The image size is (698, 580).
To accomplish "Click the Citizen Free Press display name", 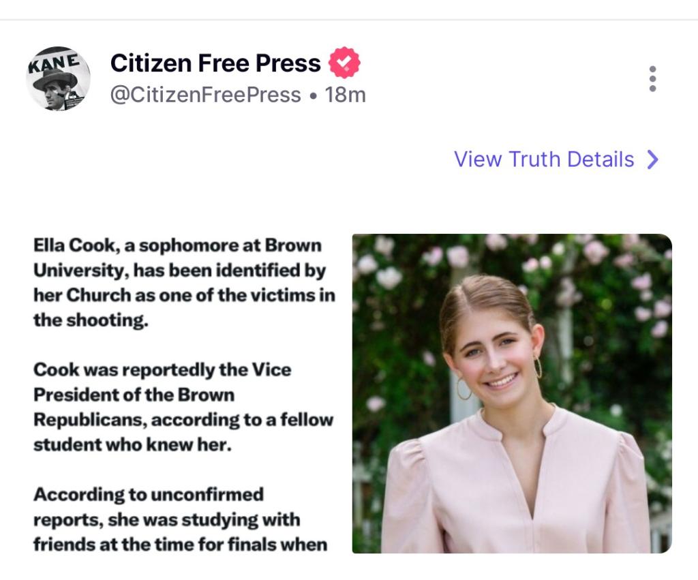I will [x=215, y=63].
